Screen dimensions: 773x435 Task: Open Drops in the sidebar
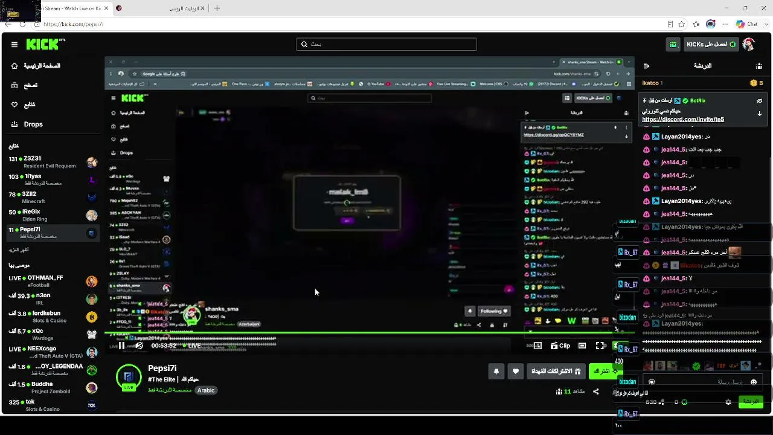click(27, 124)
